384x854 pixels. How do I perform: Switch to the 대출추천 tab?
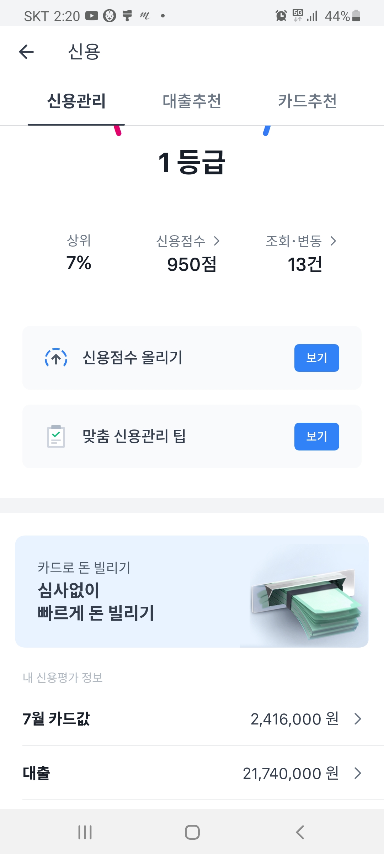(x=192, y=101)
